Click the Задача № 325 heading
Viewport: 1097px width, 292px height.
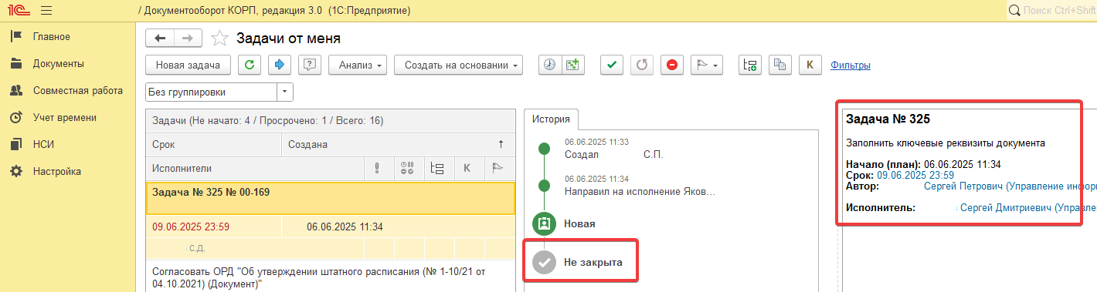click(x=888, y=119)
